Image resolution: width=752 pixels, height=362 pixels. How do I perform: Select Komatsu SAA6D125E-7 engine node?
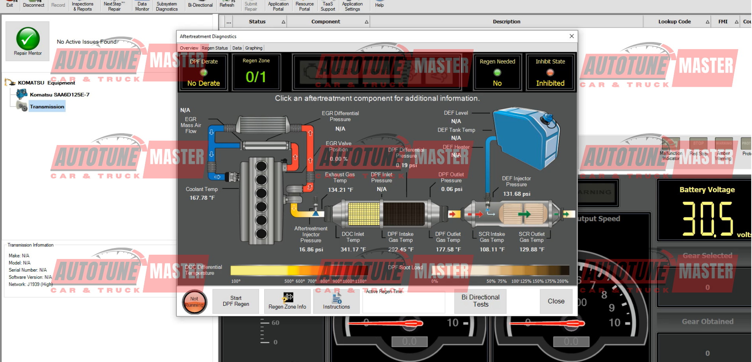point(59,95)
